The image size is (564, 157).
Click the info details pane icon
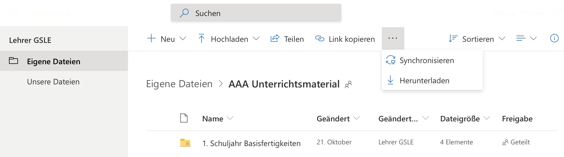[554, 38]
